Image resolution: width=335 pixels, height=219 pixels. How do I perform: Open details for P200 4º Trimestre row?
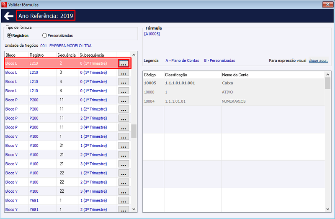click(124, 128)
